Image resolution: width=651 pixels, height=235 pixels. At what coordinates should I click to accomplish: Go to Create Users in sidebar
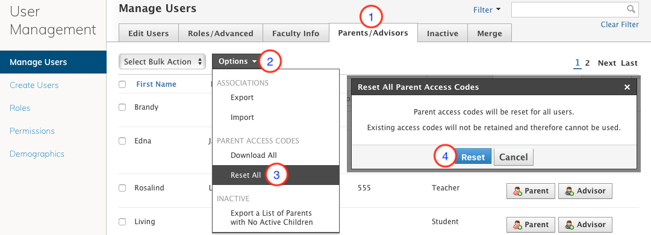[x=34, y=85]
